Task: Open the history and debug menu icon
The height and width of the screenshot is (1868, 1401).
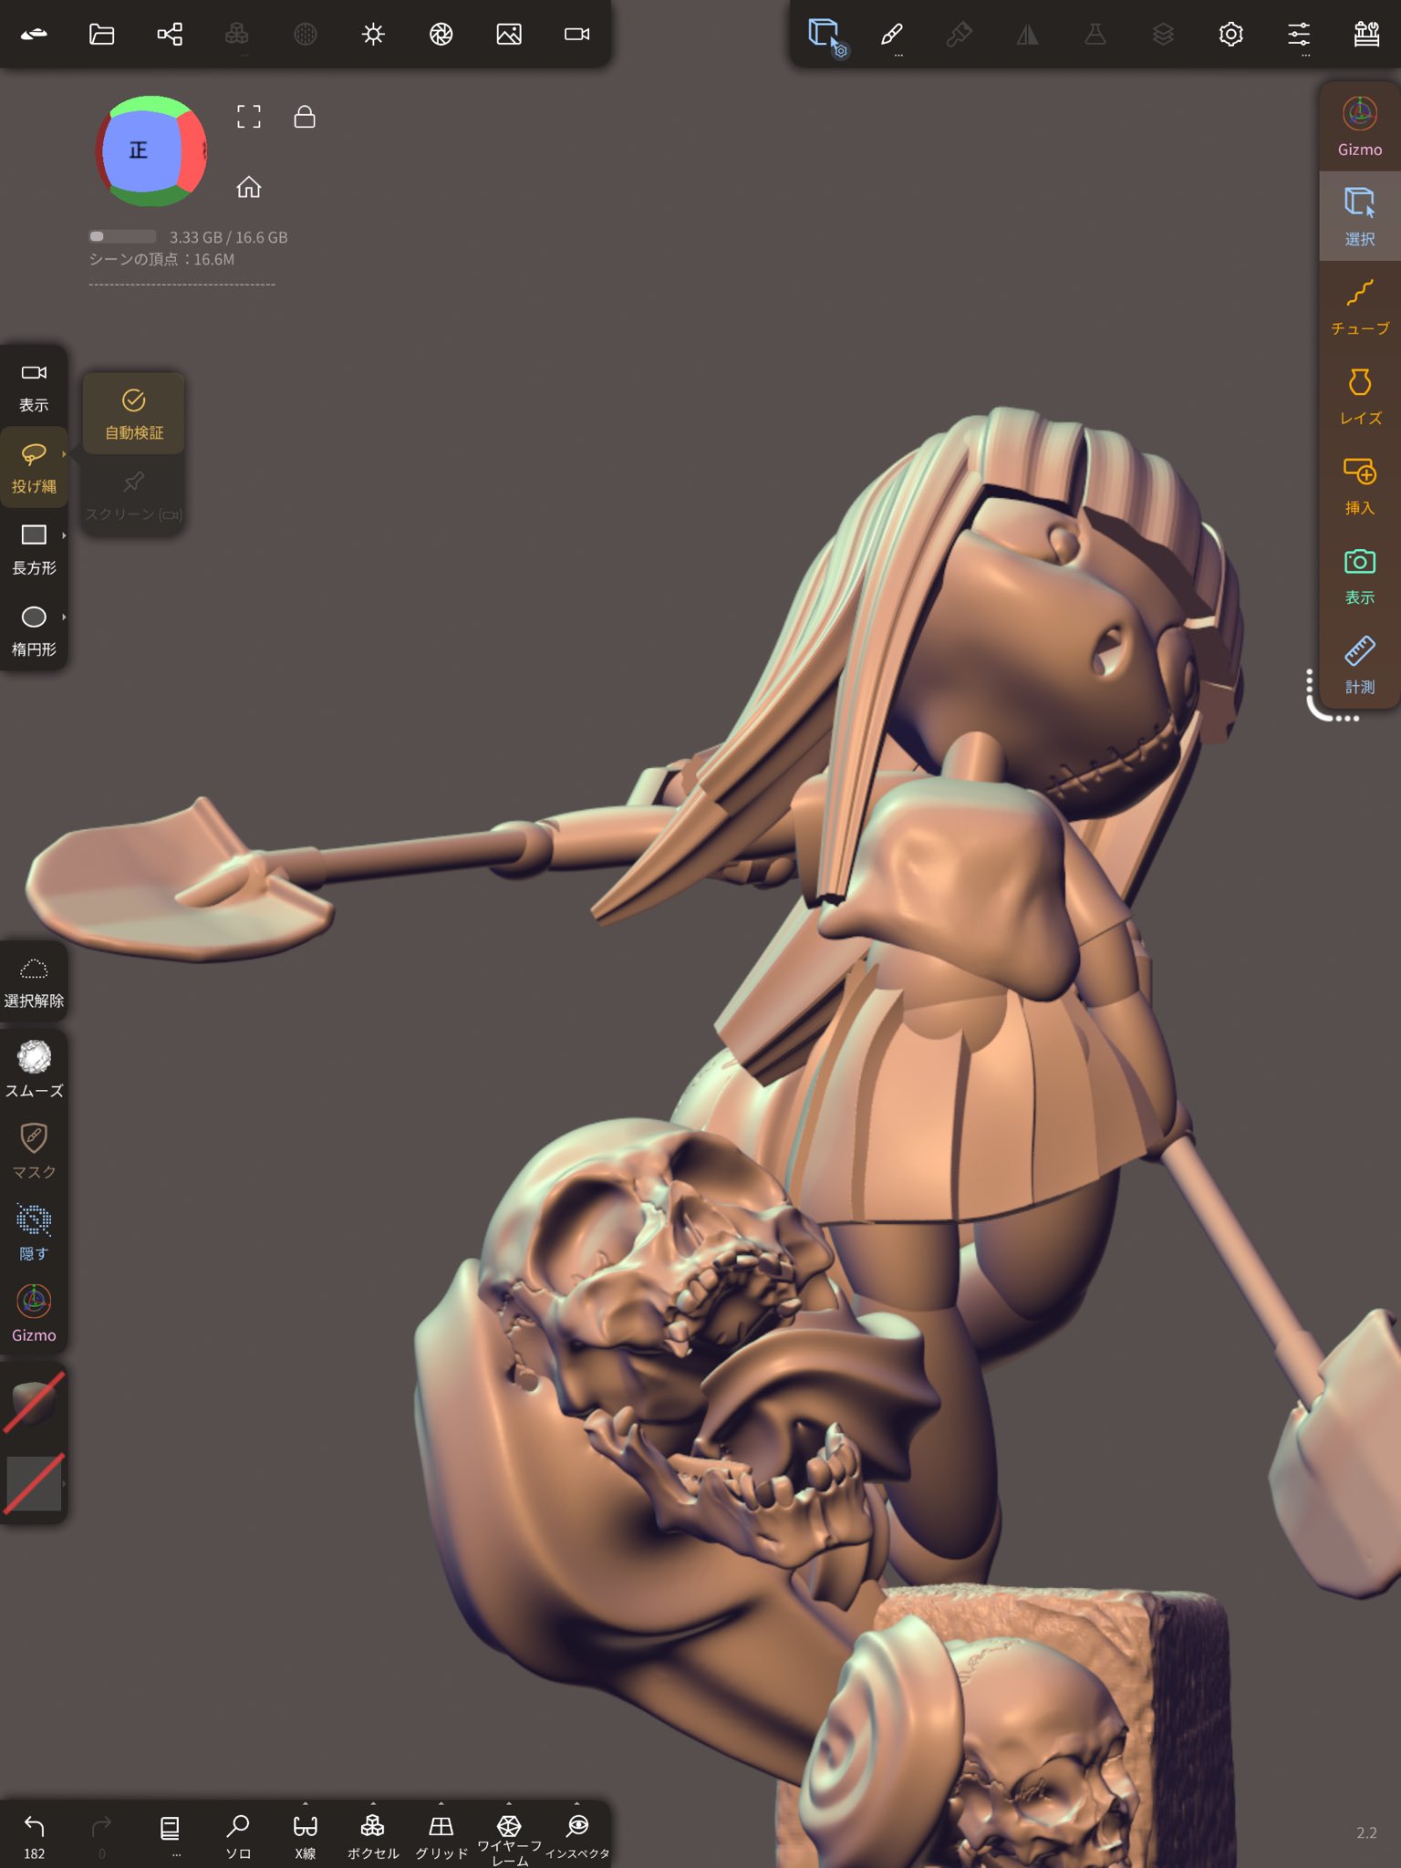Action: pos(1366,35)
